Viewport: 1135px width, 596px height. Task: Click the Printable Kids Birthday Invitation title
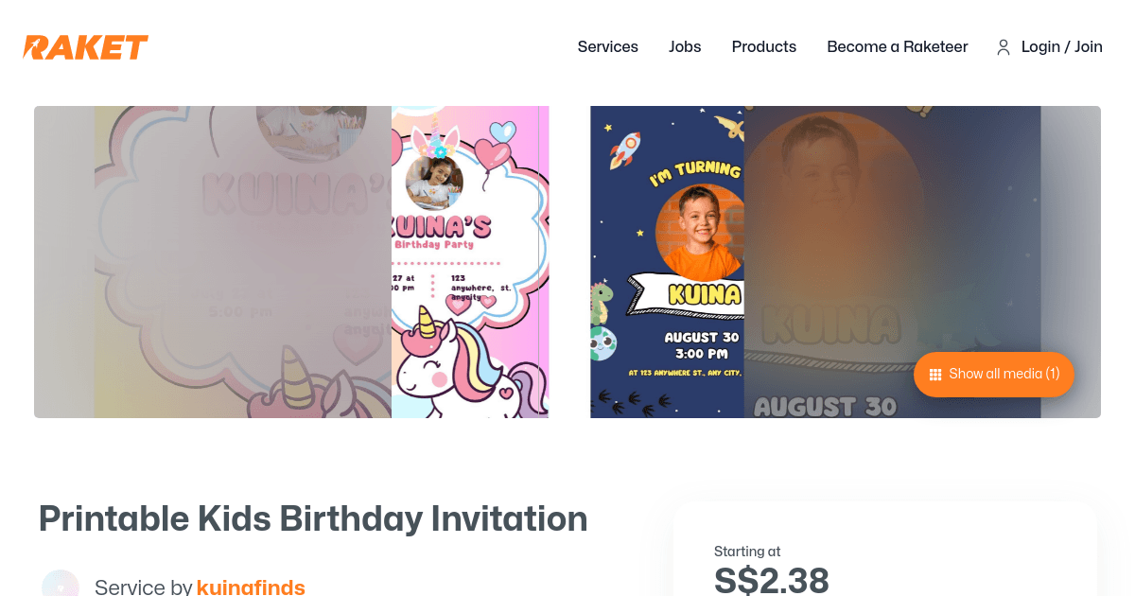(x=313, y=518)
